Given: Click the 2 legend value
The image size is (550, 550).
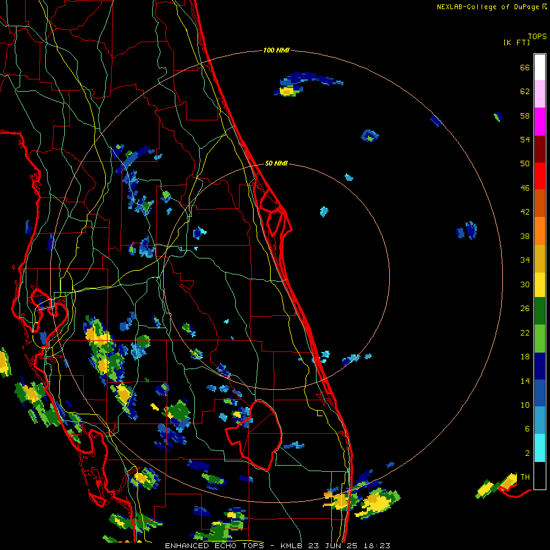Looking at the screenshot, I should click(527, 453).
